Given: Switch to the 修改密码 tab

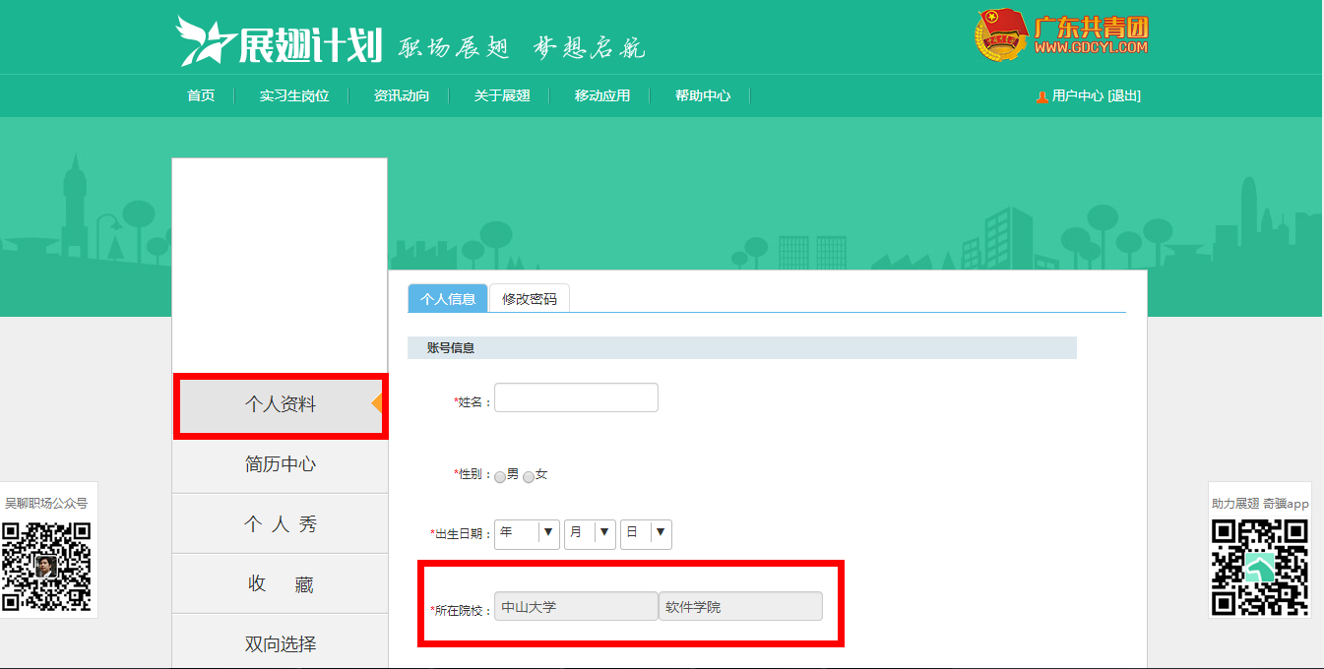Looking at the screenshot, I should [530, 298].
